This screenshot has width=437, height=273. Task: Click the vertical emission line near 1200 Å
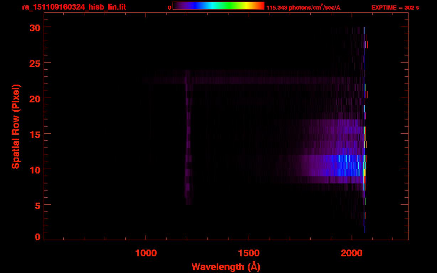click(x=188, y=137)
